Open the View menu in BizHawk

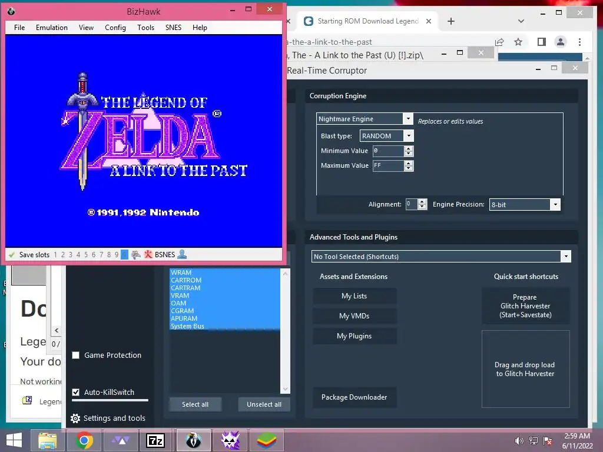pos(86,27)
